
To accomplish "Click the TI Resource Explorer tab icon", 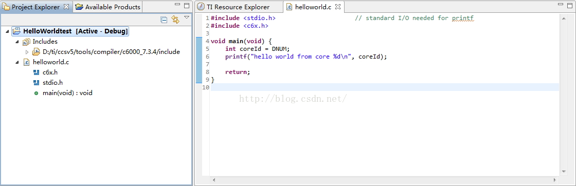I will coord(201,7).
